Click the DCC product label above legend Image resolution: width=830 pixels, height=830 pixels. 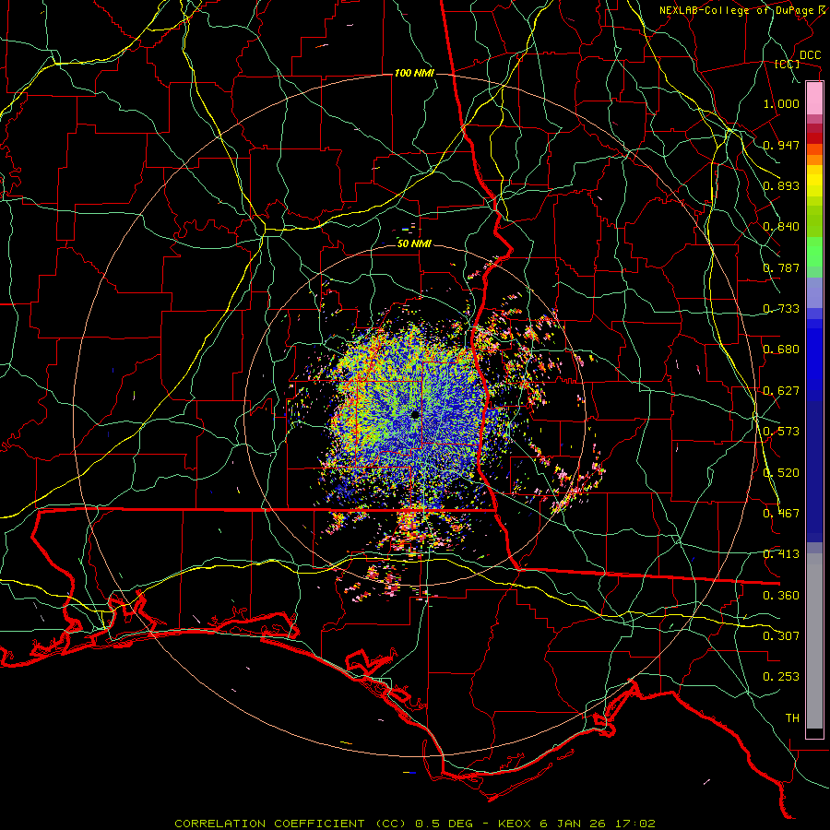click(x=811, y=55)
